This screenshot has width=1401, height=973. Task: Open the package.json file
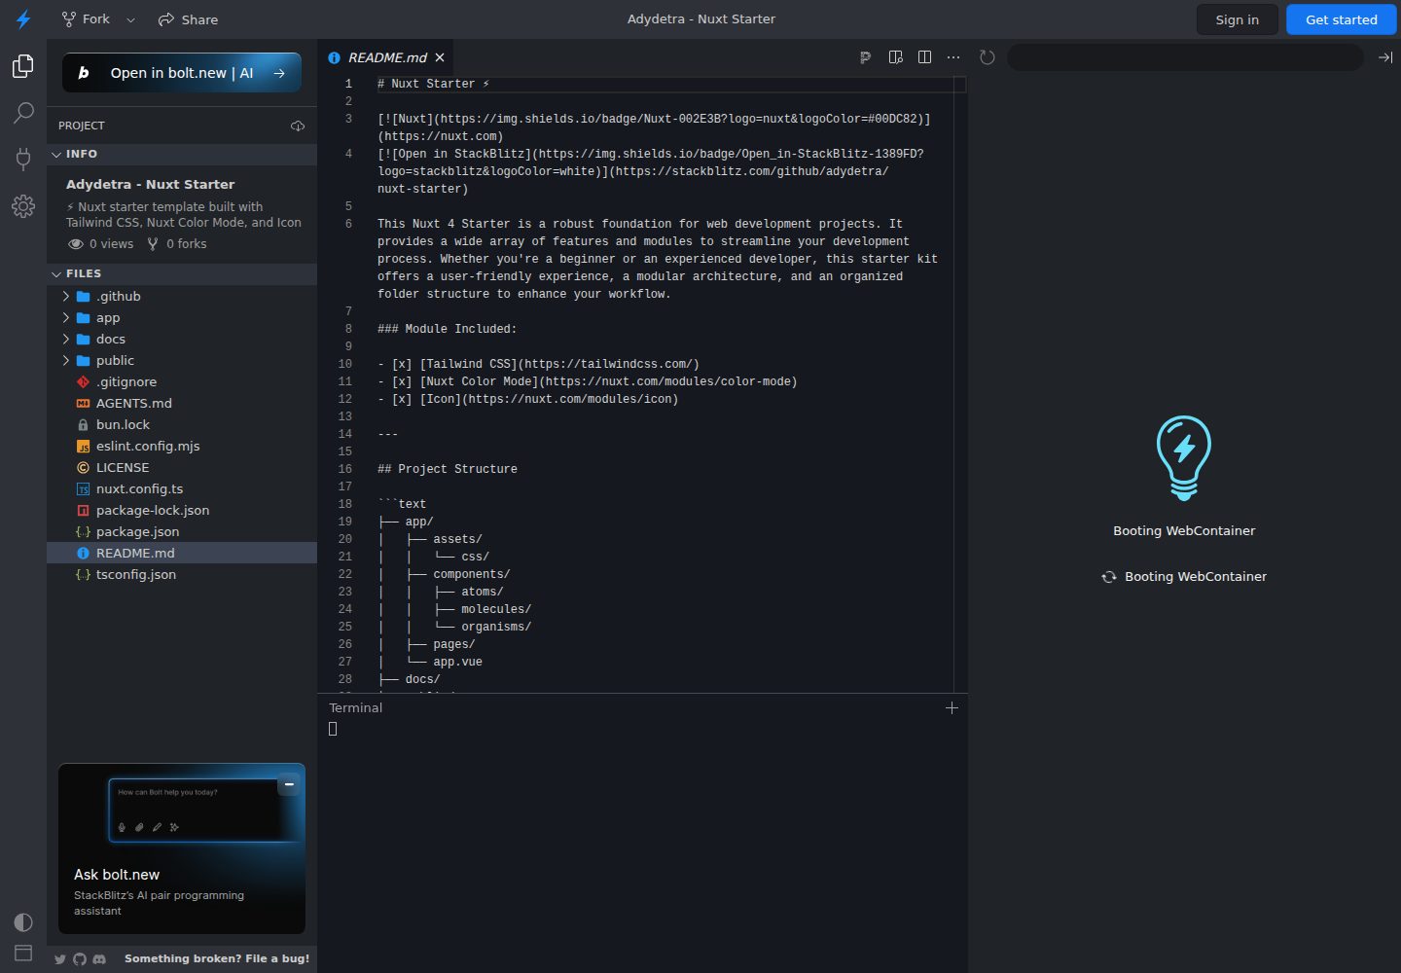[182, 531]
